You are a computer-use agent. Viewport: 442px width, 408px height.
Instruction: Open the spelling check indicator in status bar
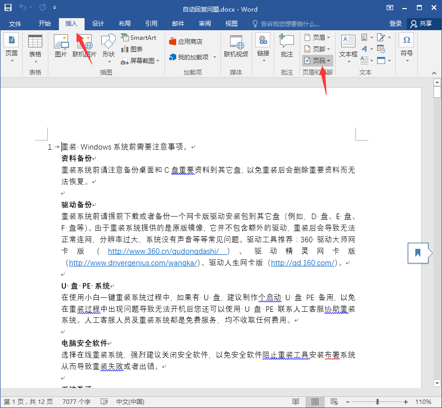104,401
